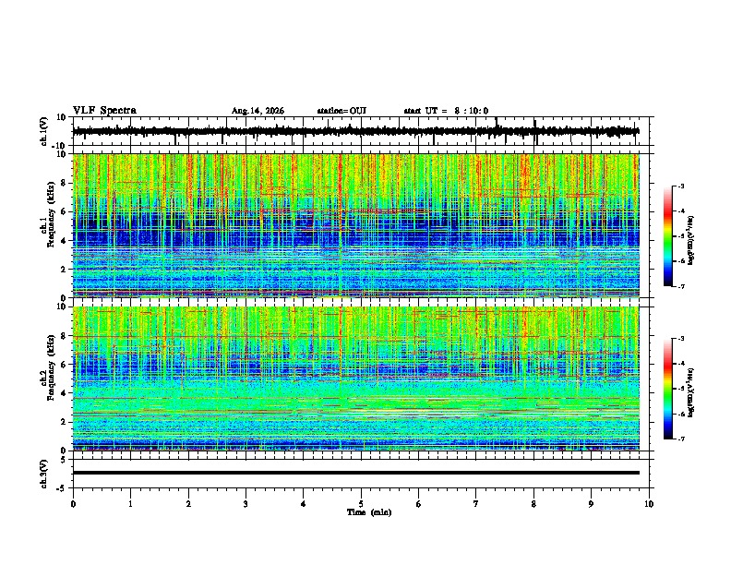731x565 pixels.
Task: Click the ch.2 spectrogram "6" kHz tick label
Action: [x=65, y=365]
